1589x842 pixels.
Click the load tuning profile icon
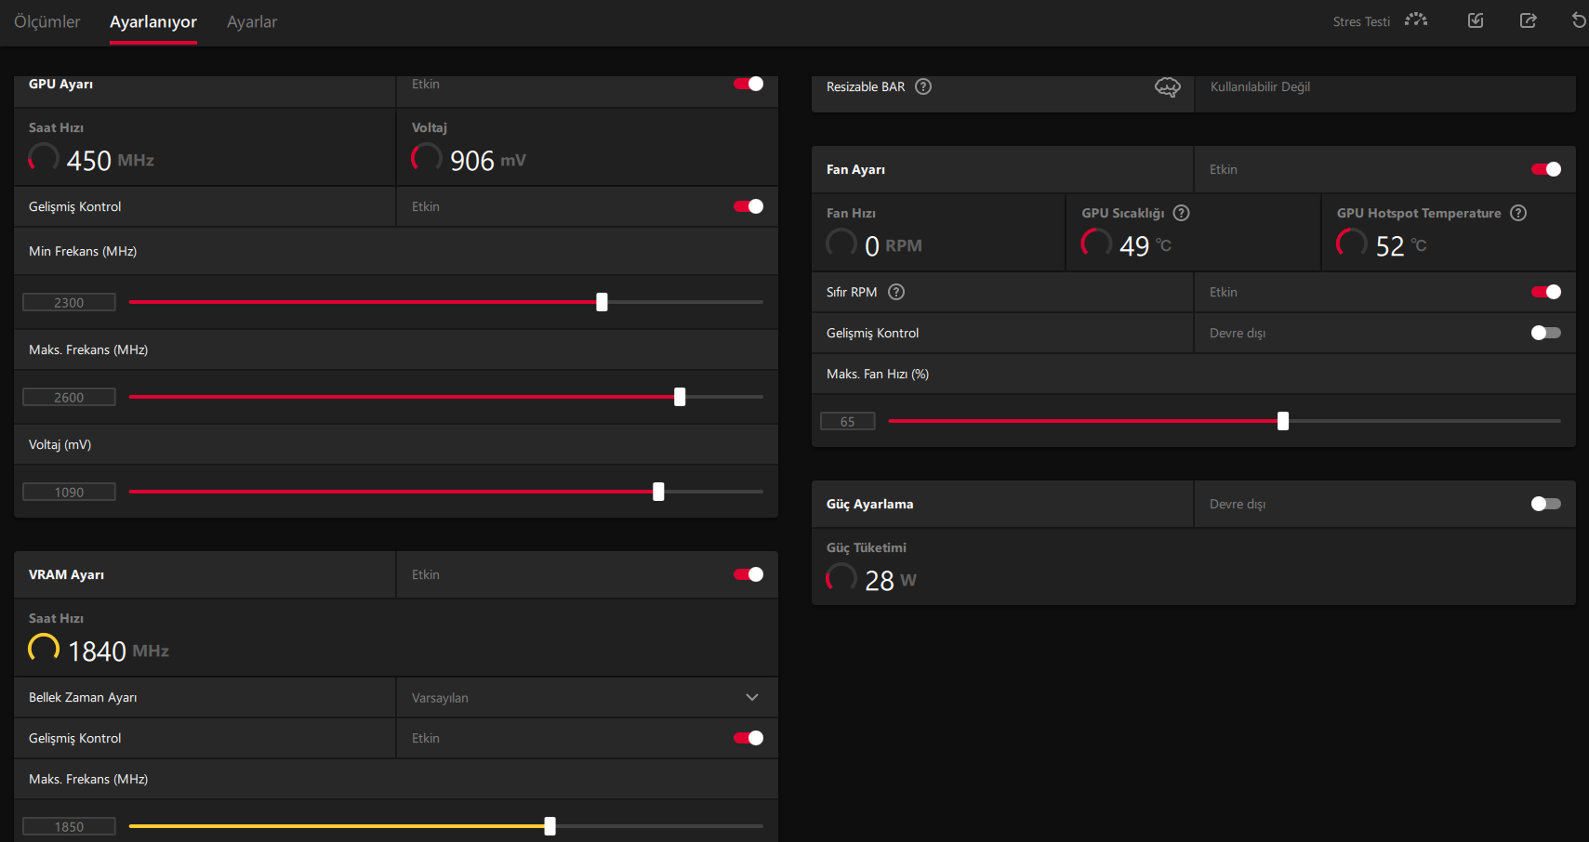click(x=1476, y=20)
